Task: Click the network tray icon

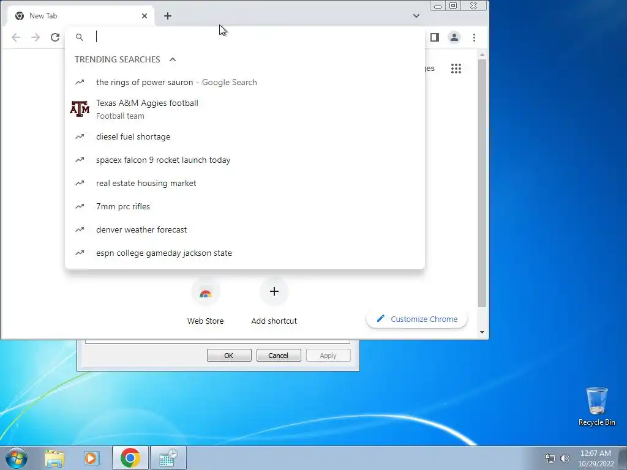Action: point(550,458)
